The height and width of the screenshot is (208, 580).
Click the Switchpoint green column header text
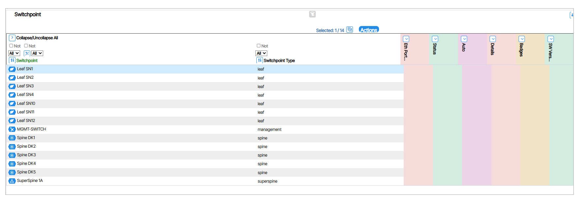click(x=27, y=61)
